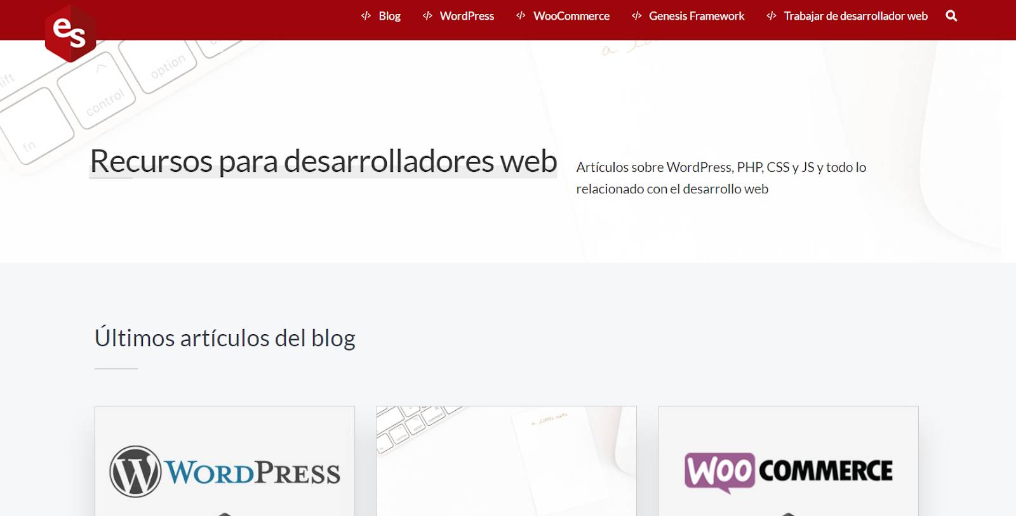Open the Blog menu item

click(x=389, y=16)
